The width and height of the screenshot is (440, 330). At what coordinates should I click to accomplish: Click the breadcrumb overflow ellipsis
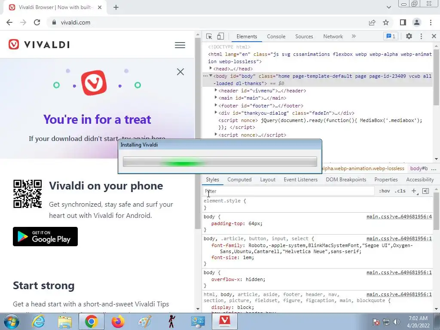click(434, 168)
